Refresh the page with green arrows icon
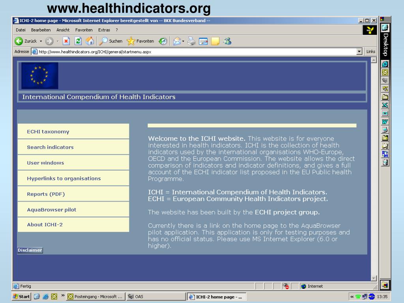This screenshot has height=303, width=404. (78, 41)
